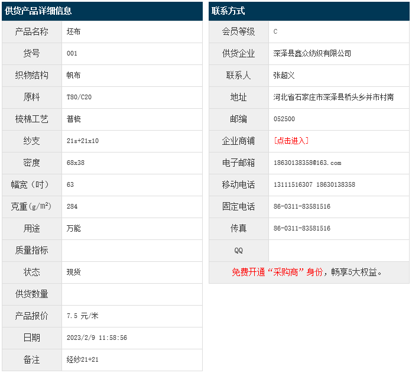Click the landline number beside 固定电话

(x=301, y=206)
